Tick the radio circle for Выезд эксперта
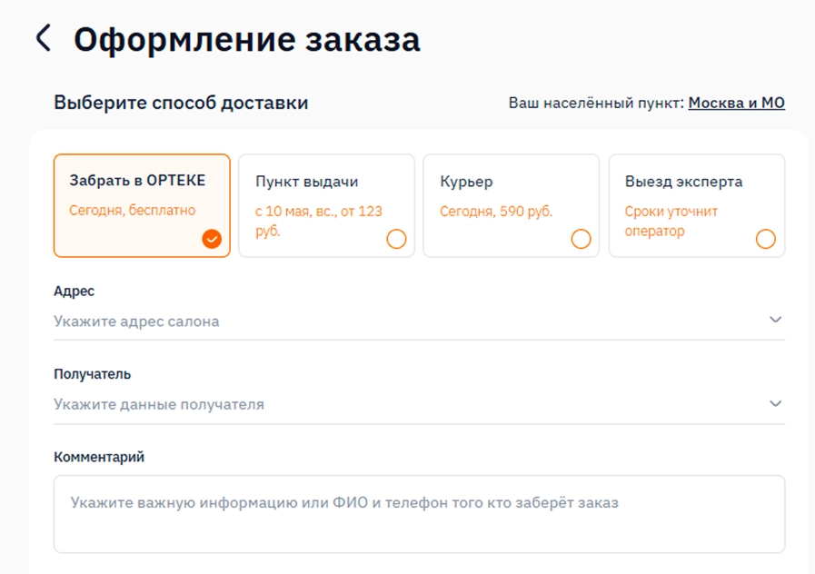Viewport: 815px width, 574px height. [x=766, y=239]
